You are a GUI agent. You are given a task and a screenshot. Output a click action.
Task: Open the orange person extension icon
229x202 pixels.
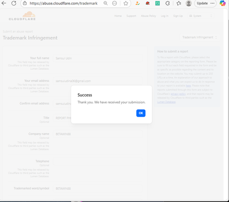pyautogui.click(x=137, y=3)
